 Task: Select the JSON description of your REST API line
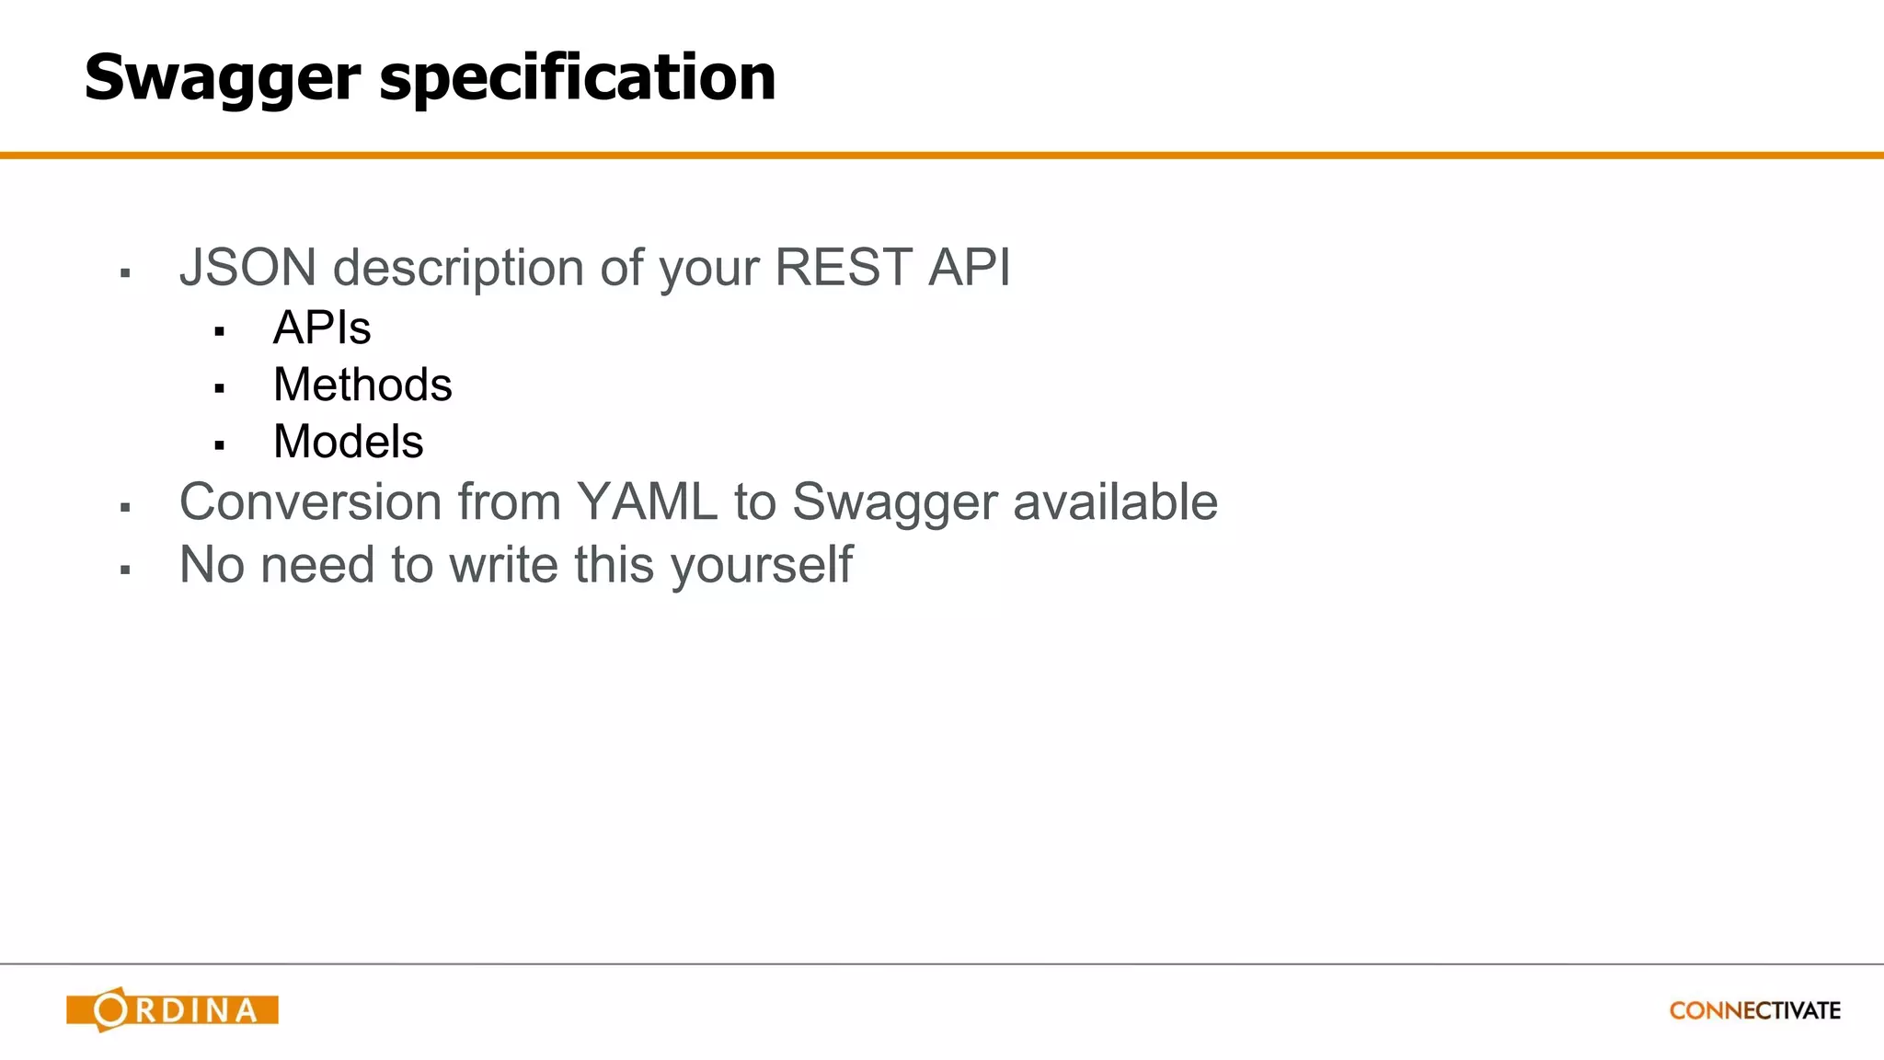coord(594,268)
